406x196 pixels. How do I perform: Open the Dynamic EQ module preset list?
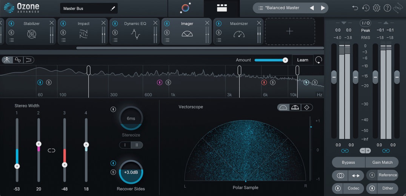(115, 40)
